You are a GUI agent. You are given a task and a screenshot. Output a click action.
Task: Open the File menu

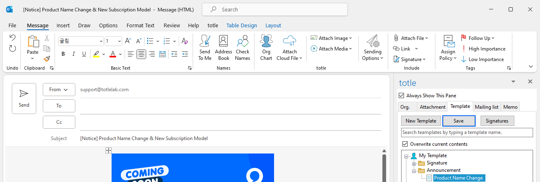12,25
